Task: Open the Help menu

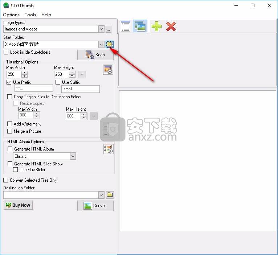Action: point(46,15)
